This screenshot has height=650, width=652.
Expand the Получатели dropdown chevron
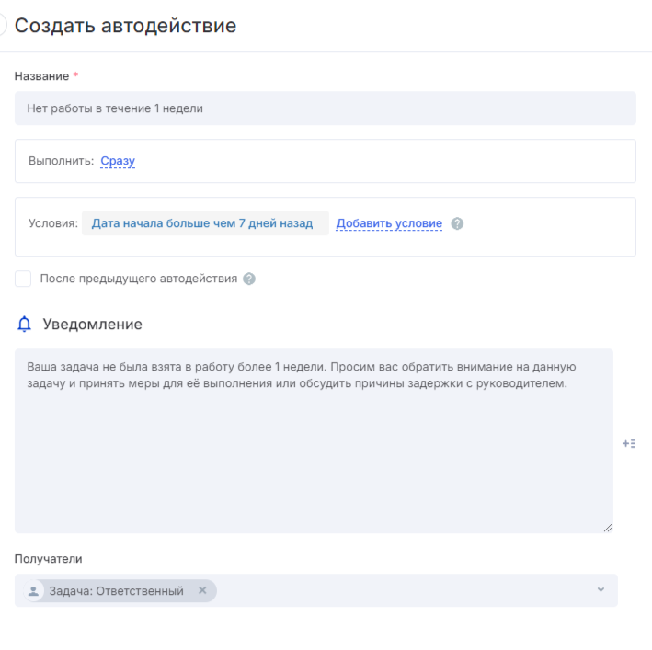coord(601,590)
